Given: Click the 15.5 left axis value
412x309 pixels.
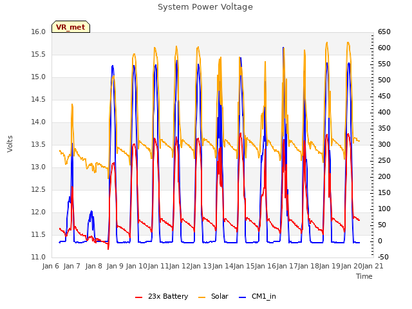Looking at the screenshot, I should (x=39, y=55).
